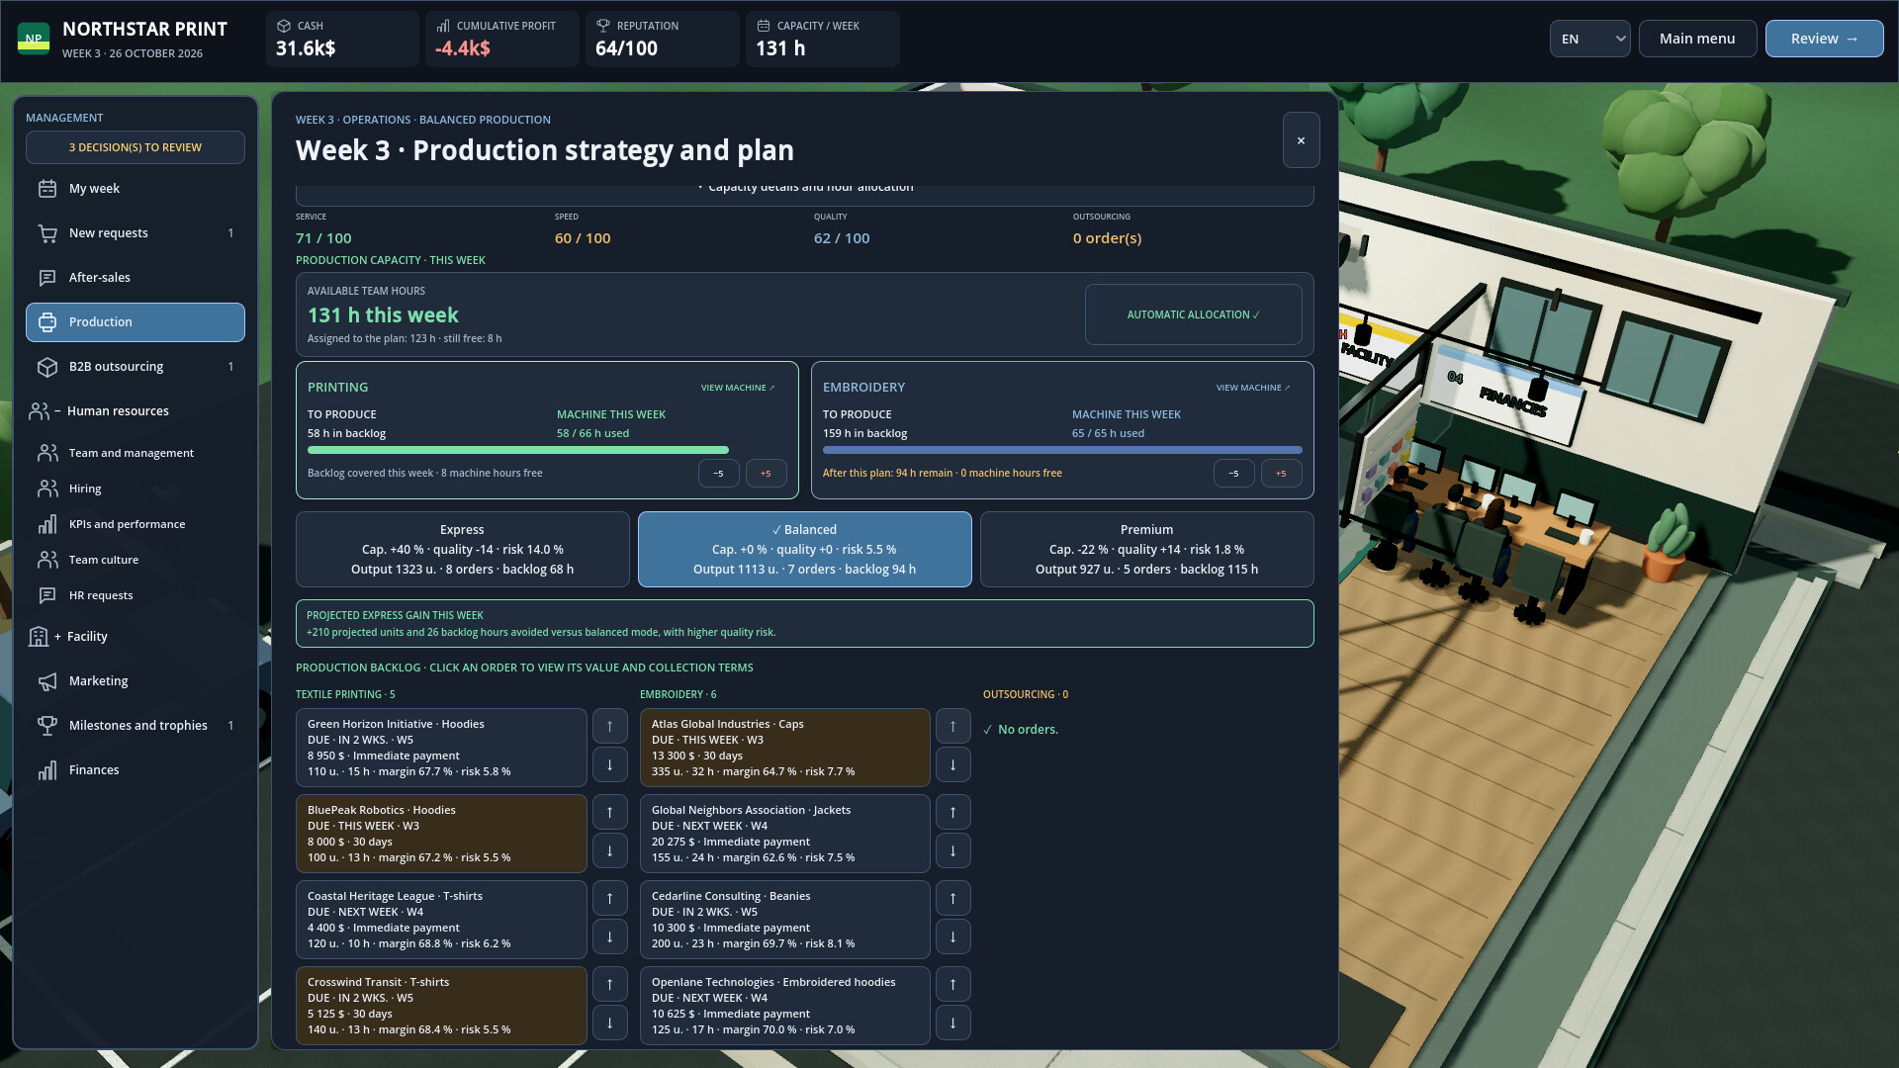
Task: Select Express production mode
Action: click(x=462, y=550)
